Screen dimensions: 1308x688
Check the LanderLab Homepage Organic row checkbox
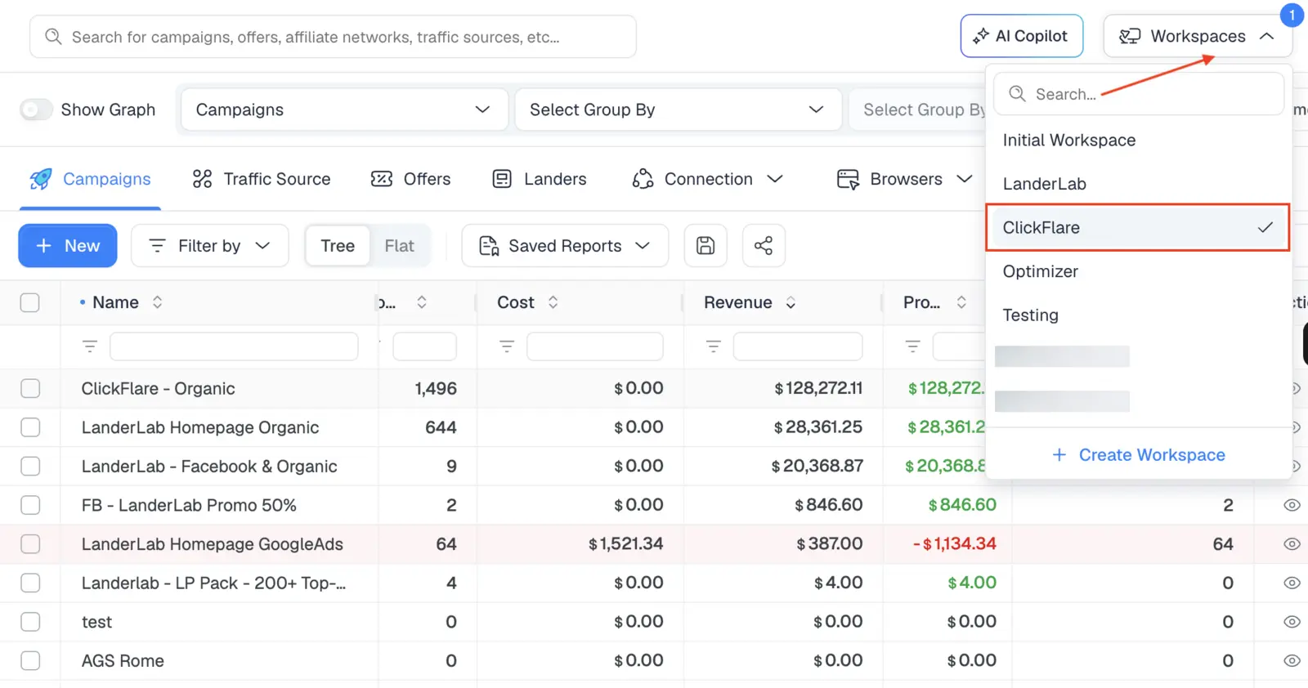30,427
